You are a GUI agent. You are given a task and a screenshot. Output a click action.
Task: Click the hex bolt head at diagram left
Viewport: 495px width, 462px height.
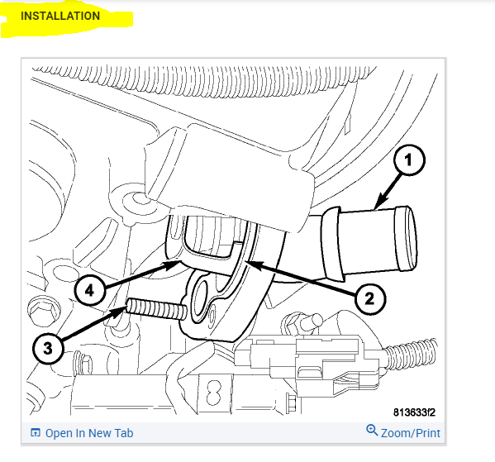pos(44,311)
